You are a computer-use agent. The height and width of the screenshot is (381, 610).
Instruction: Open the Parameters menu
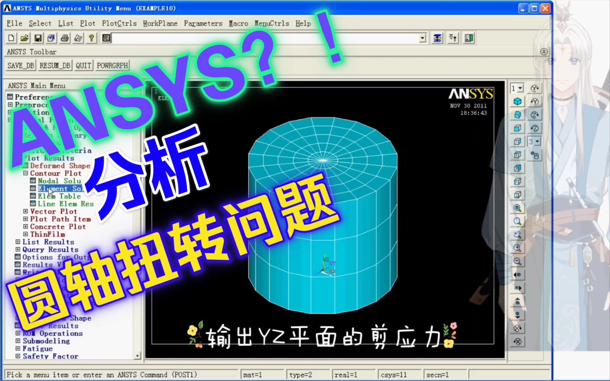[x=203, y=23]
